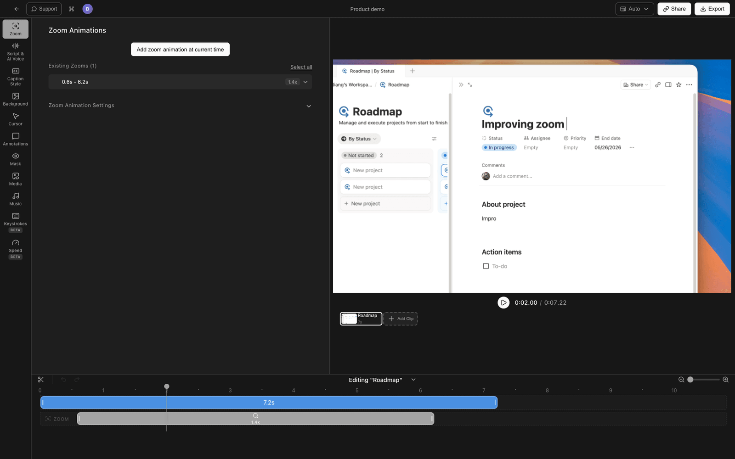Open keyboard shortcuts command icon

pos(71,9)
